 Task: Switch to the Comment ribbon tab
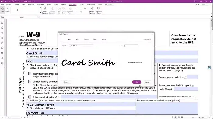pyautogui.click(x=41, y=5)
